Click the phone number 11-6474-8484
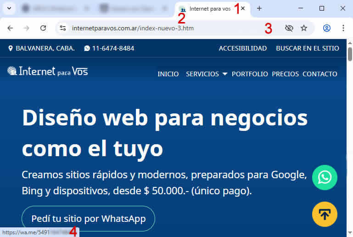353x237 pixels. coord(113,48)
